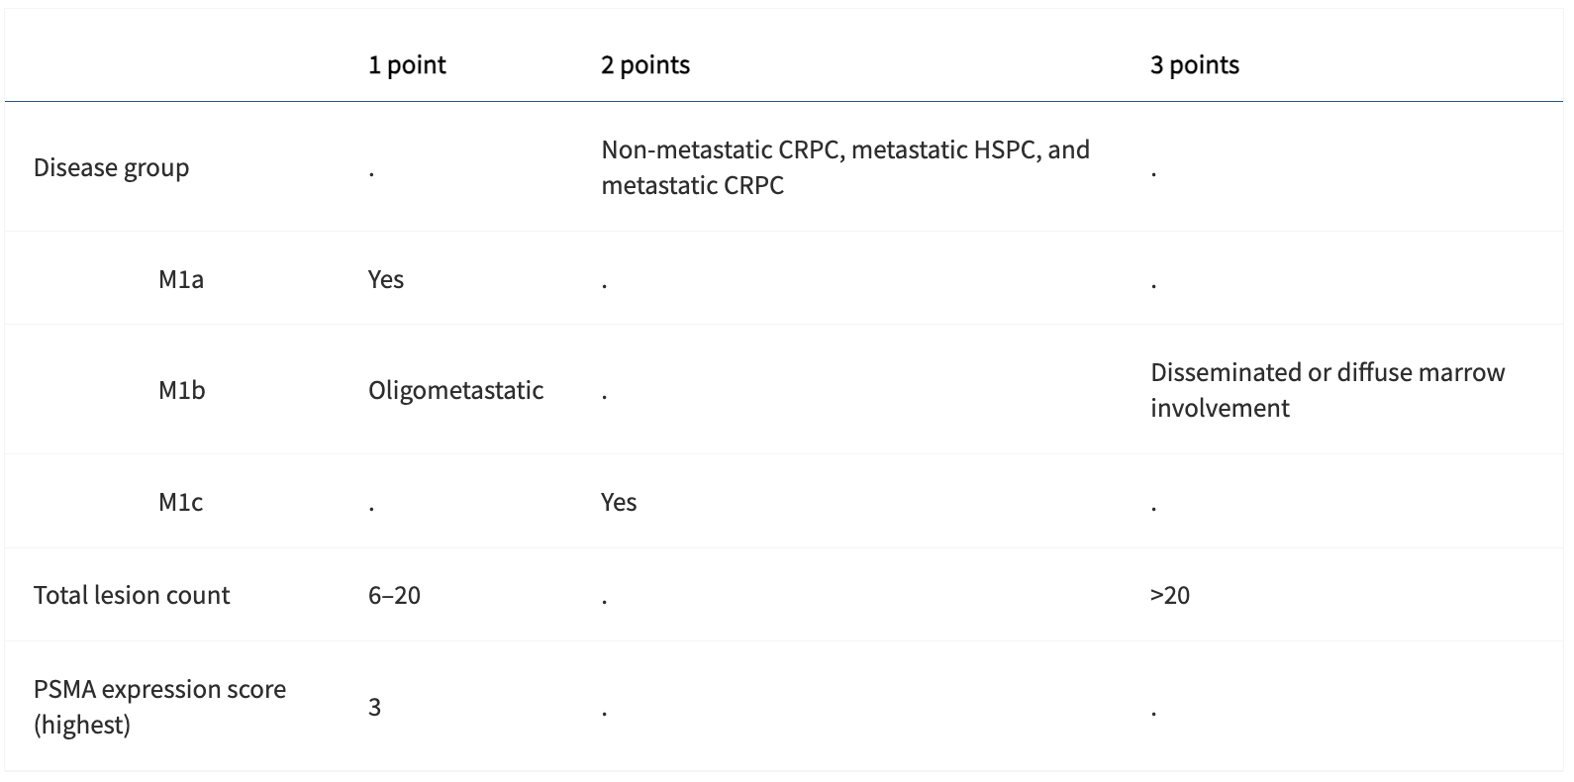Click the "Disseminated or diffuse marrow involvement" cell
The width and height of the screenshot is (1574, 782).
(x=1327, y=390)
